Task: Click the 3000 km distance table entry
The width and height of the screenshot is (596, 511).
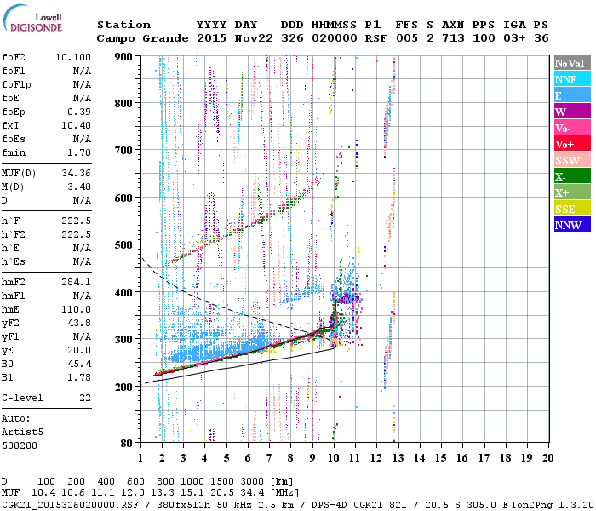Action: (x=252, y=482)
